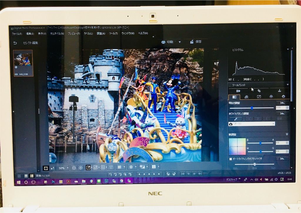Viewport: 301px width, 213px height.
Task: Click the zoom out minus icon
Action: pos(74,168)
